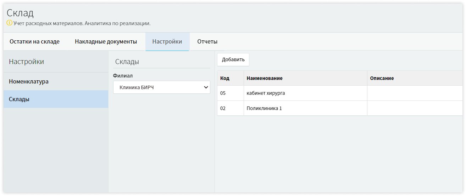The width and height of the screenshot is (466, 196).
Task: Select the Настройки tab
Action: pos(167,42)
